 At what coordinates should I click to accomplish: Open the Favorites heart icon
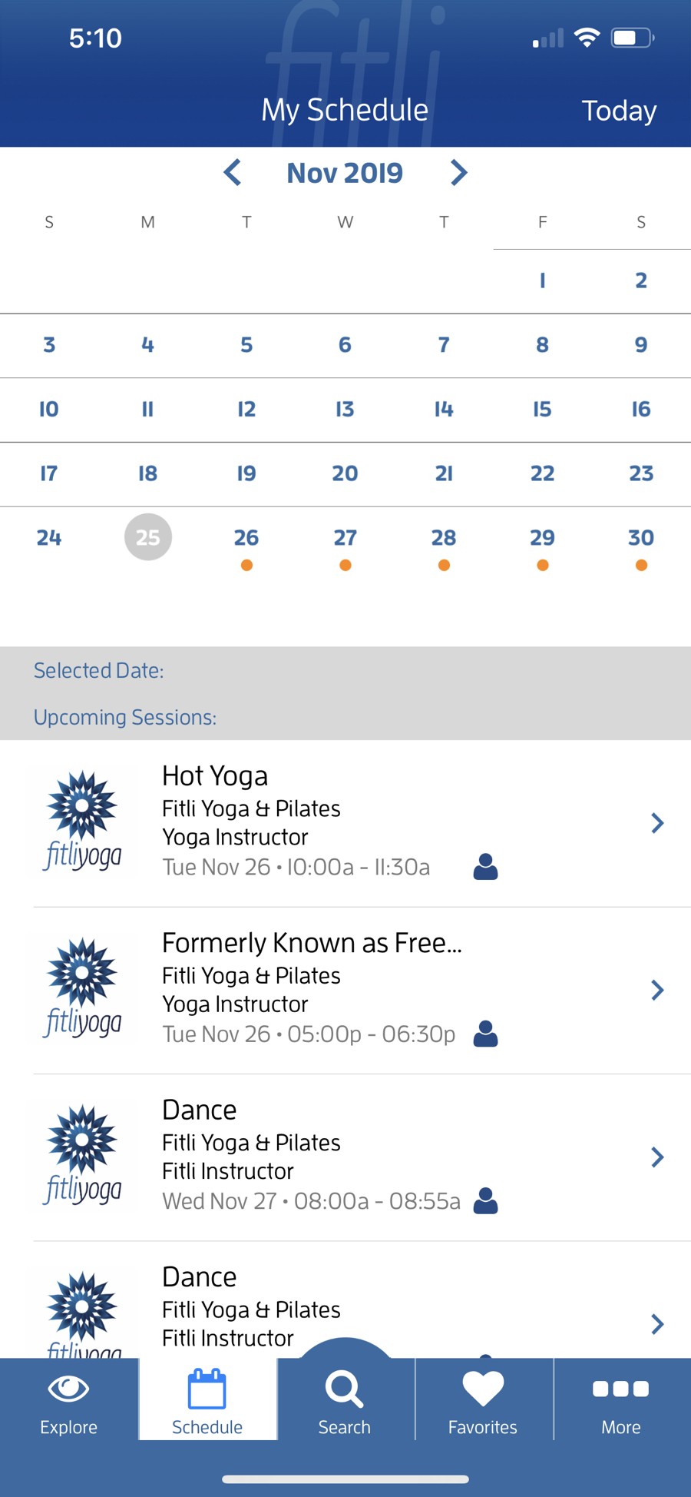pyautogui.click(x=483, y=1389)
